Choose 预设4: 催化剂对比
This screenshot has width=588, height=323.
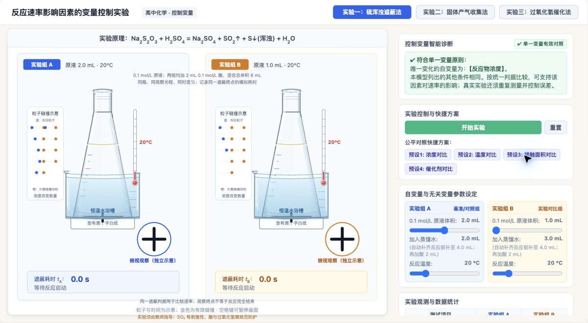tap(431, 169)
